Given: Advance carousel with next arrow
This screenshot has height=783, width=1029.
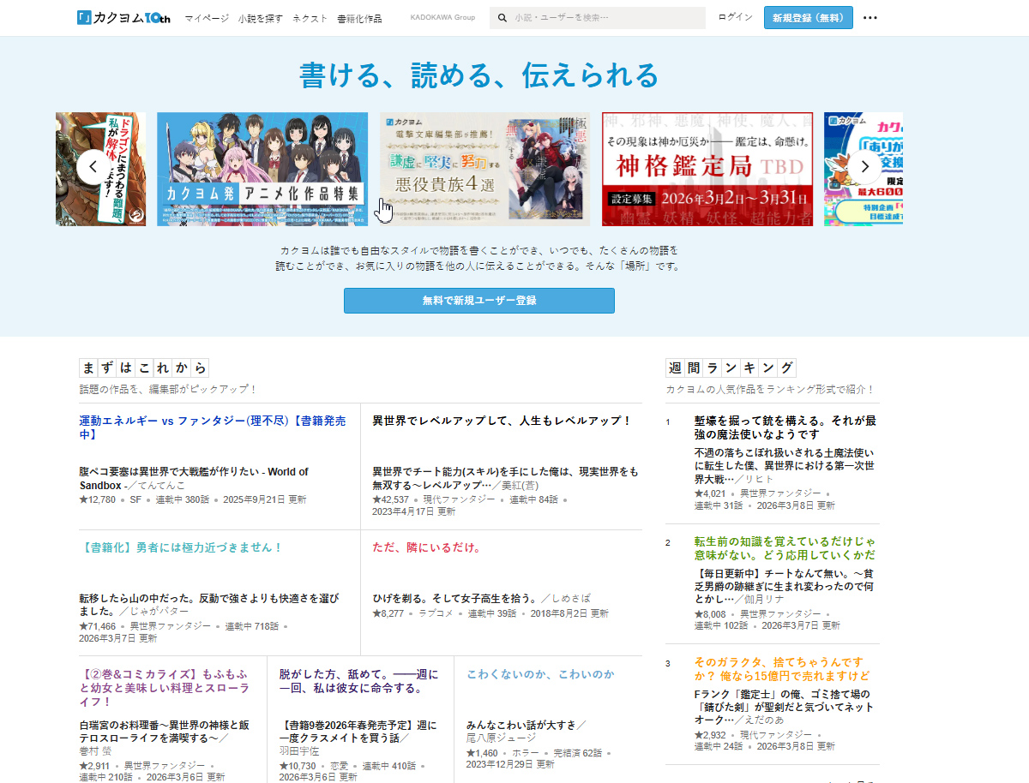Looking at the screenshot, I should 864,167.
